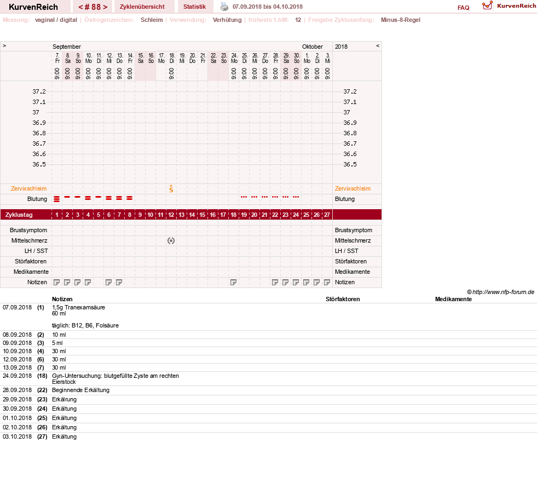
Task: Open the FAQ link
Action: [463, 8]
